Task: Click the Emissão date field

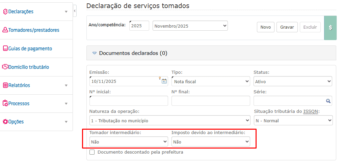Action: coord(129,82)
